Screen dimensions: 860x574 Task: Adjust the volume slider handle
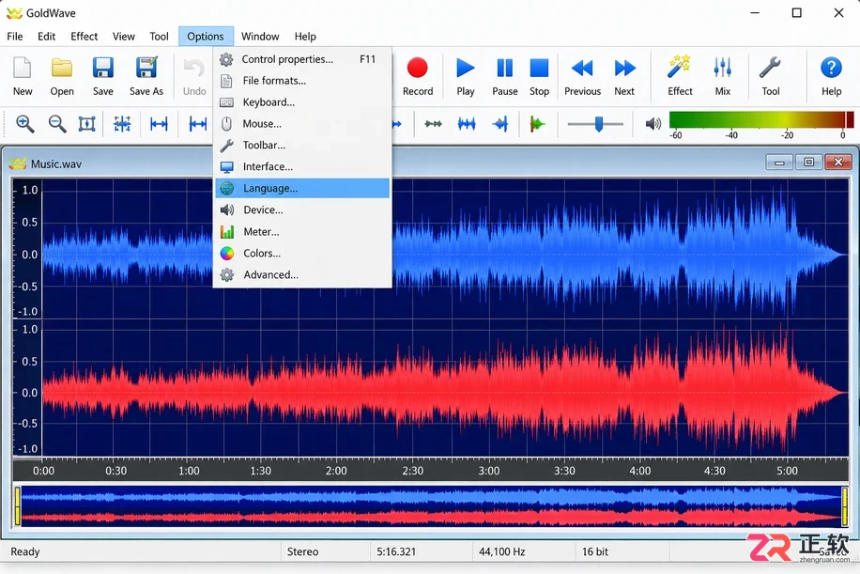(599, 124)
